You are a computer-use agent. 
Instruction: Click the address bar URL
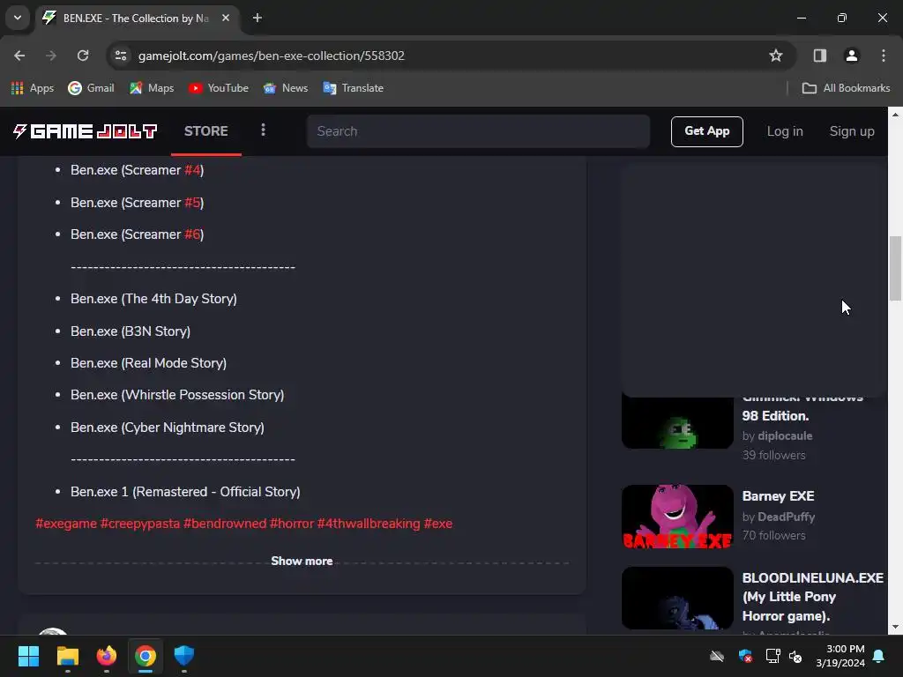pos(272,56)
